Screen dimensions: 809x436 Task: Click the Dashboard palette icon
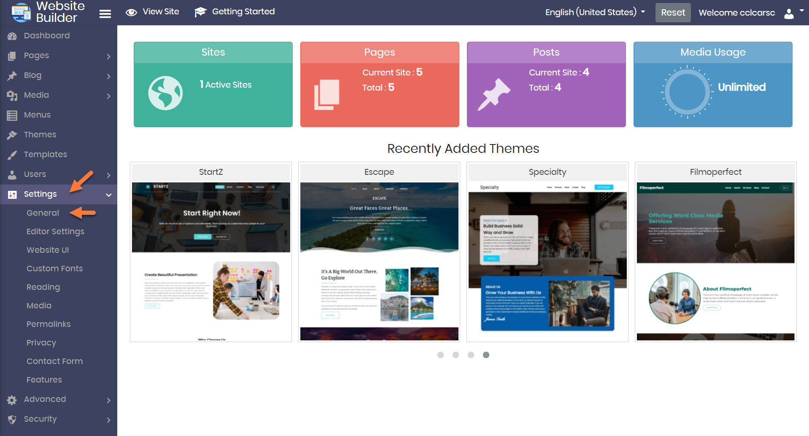click(12, 36)
